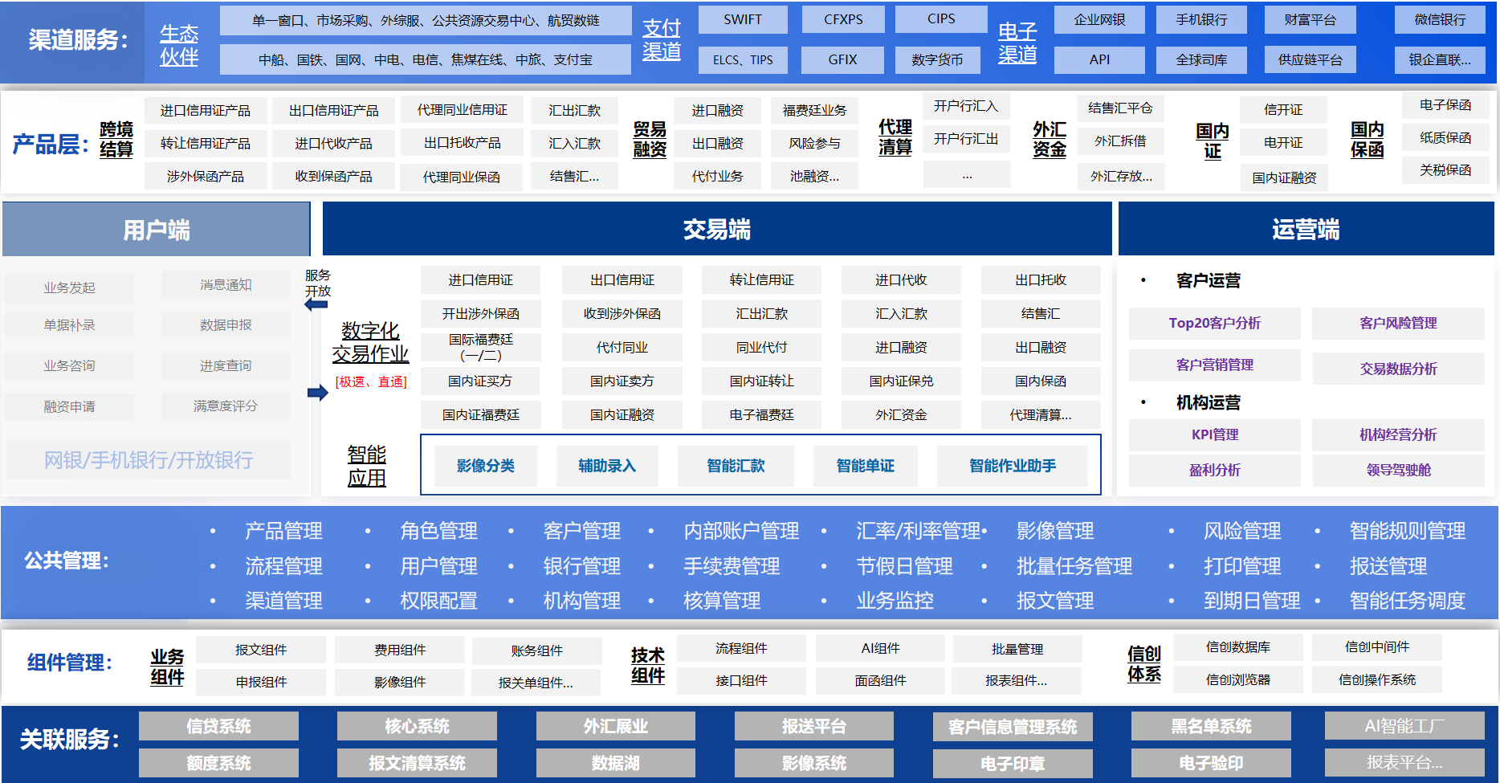This screenshot has height=783, width=1500.
Task: Select 信创数据库 in 信创体系
Action: tap(1237, 646)
